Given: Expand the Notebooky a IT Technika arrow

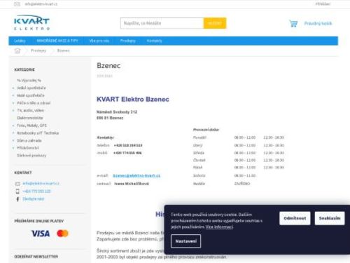Looking at the screenshot, I should coord(13,133).
